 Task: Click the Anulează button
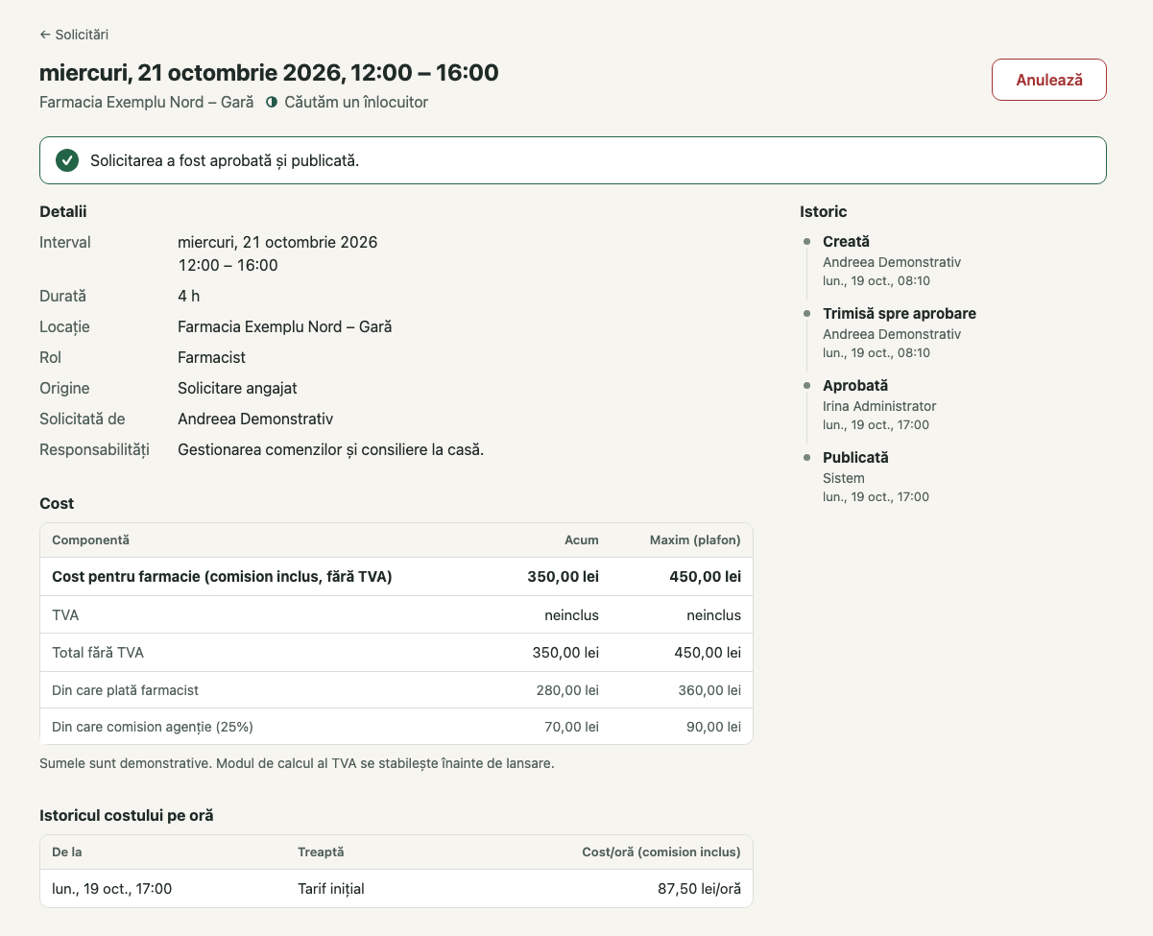tap(1048, 80)
